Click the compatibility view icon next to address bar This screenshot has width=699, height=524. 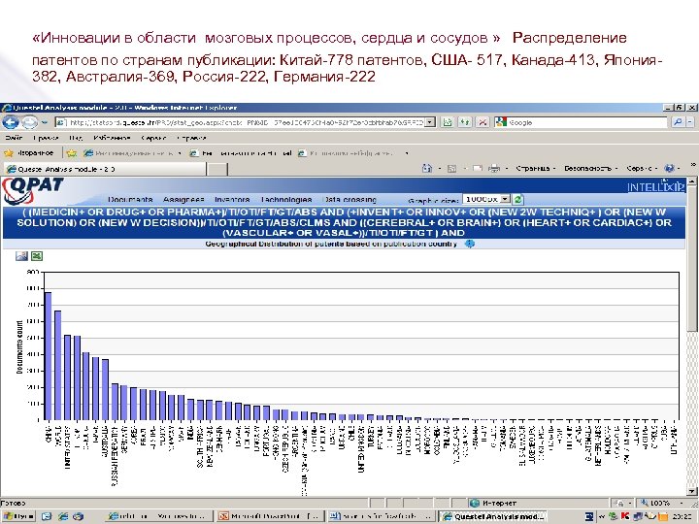[x=448, y=122]
